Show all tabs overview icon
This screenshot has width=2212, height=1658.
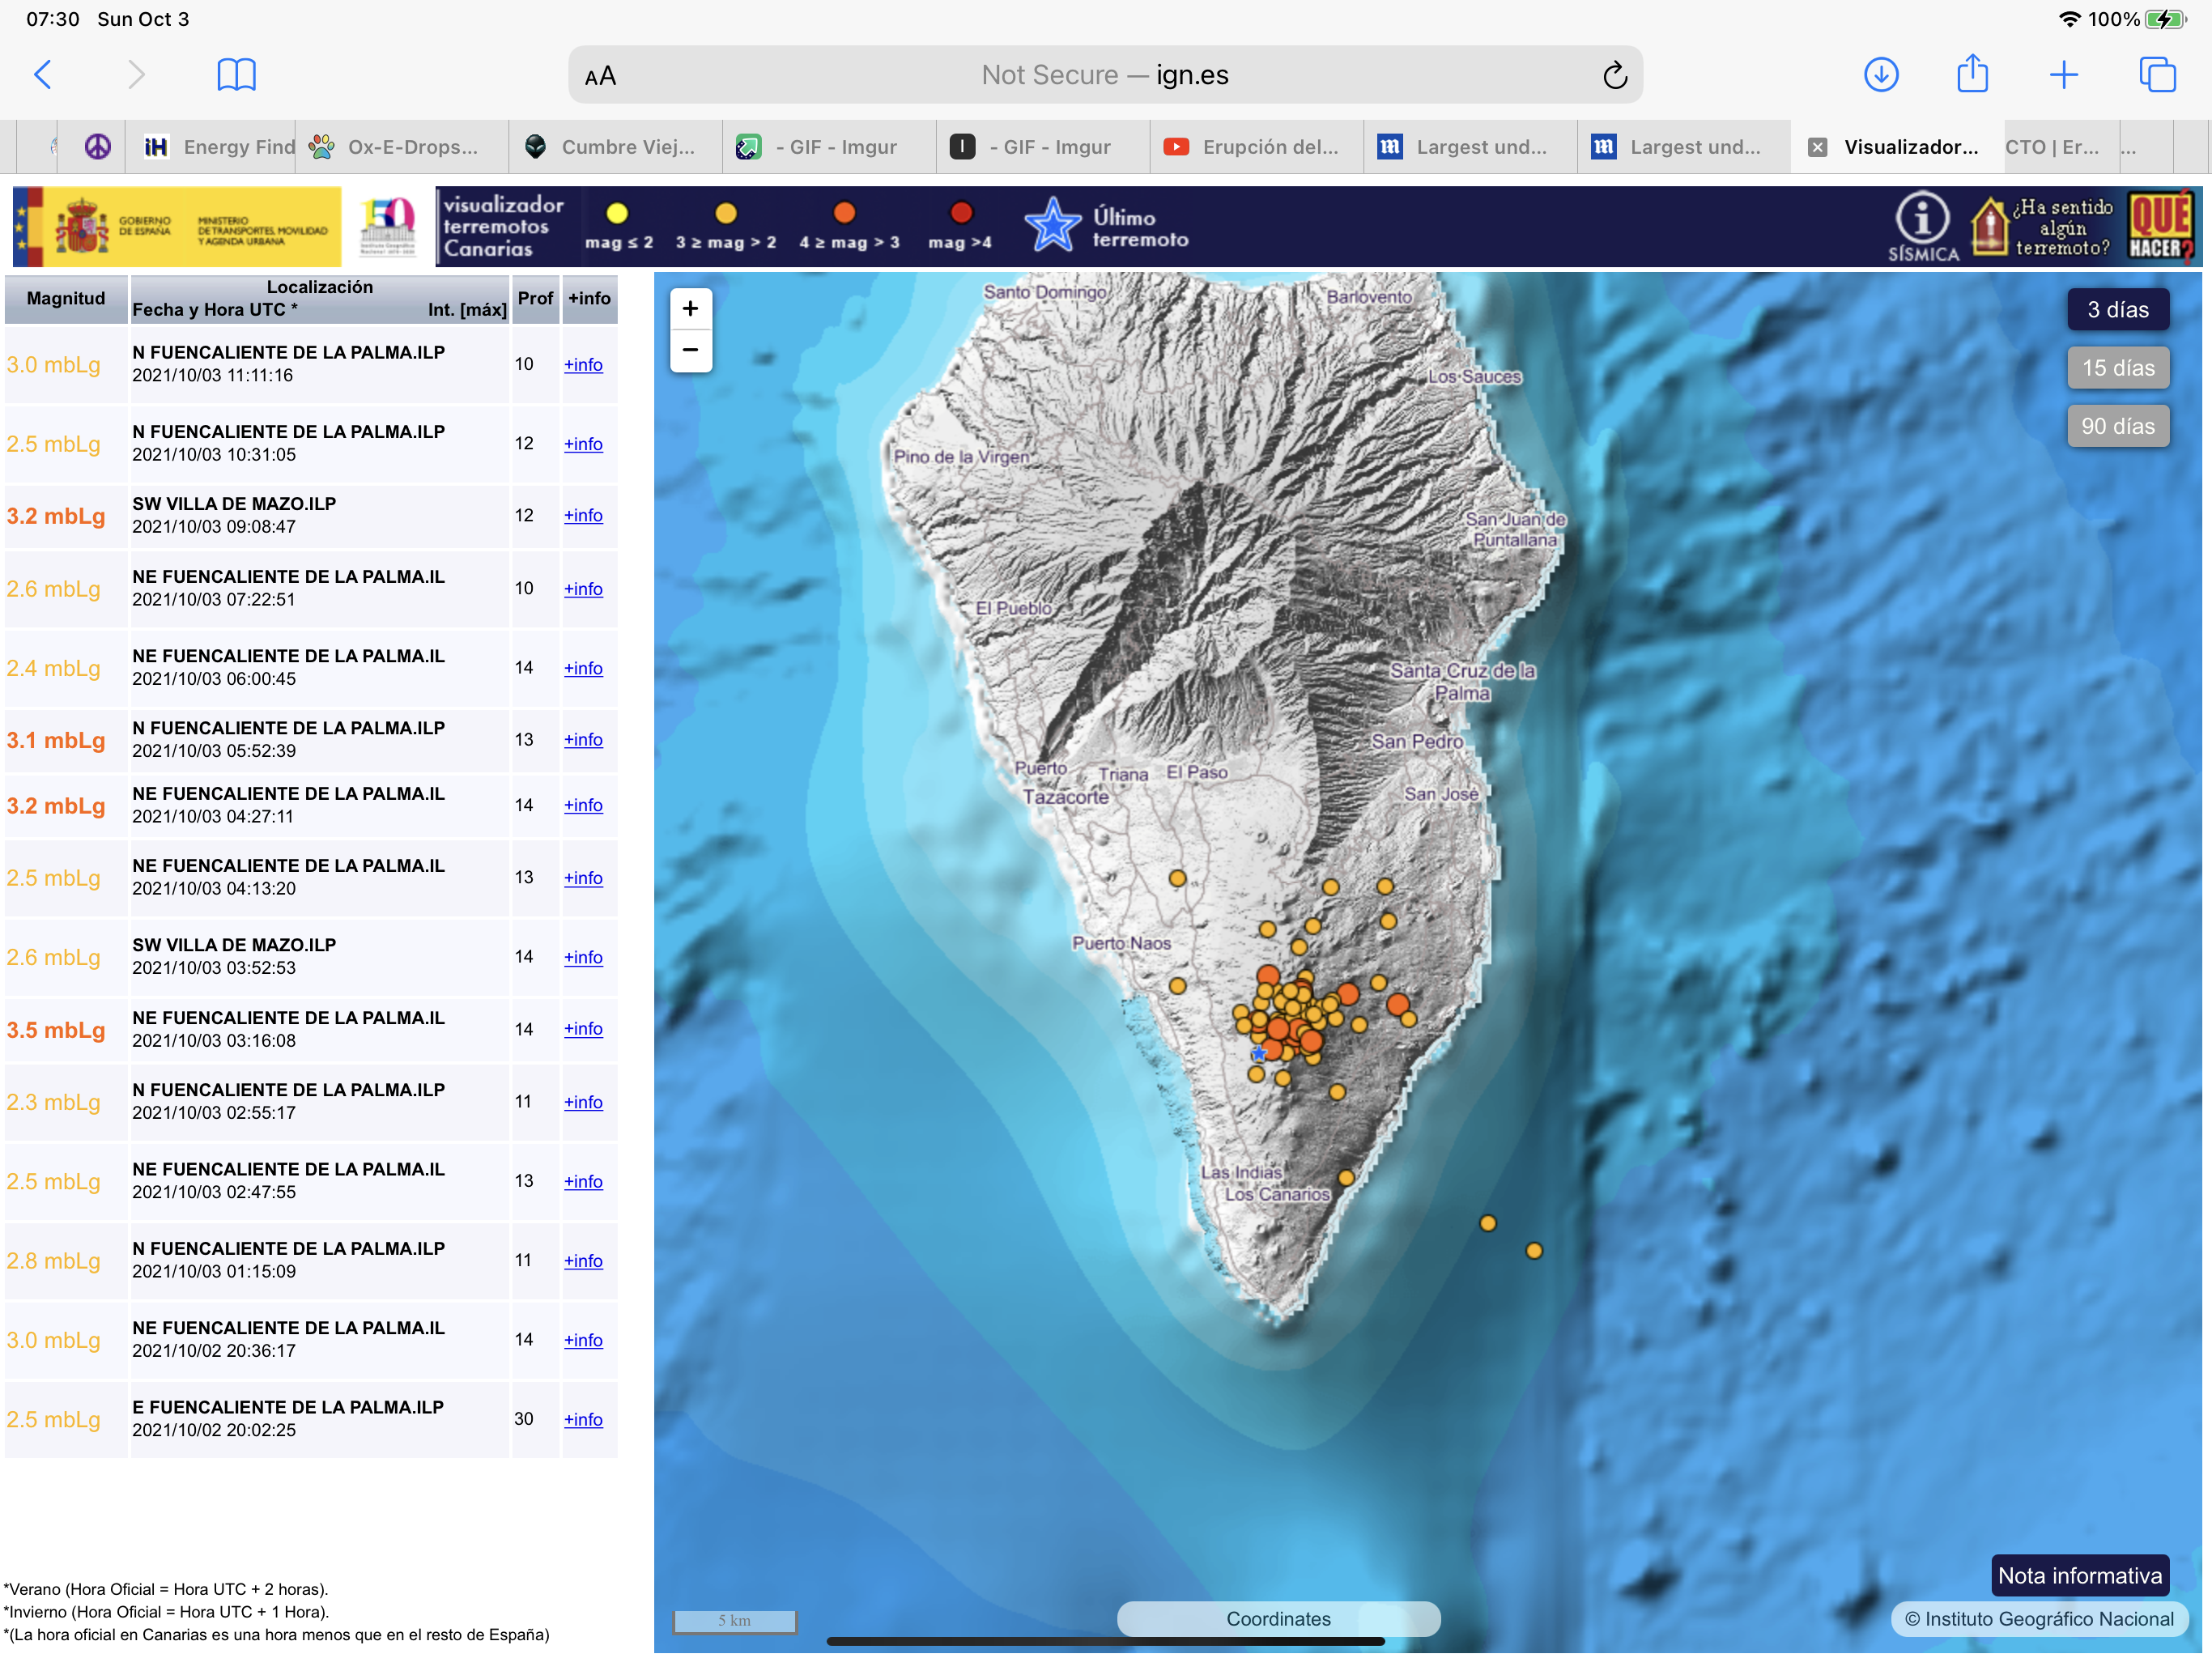2157,74
